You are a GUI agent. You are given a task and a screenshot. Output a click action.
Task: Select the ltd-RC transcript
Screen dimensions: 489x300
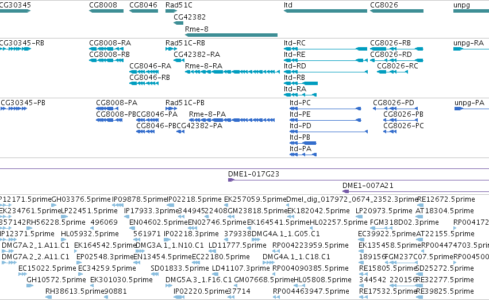[x=325, y=49]
